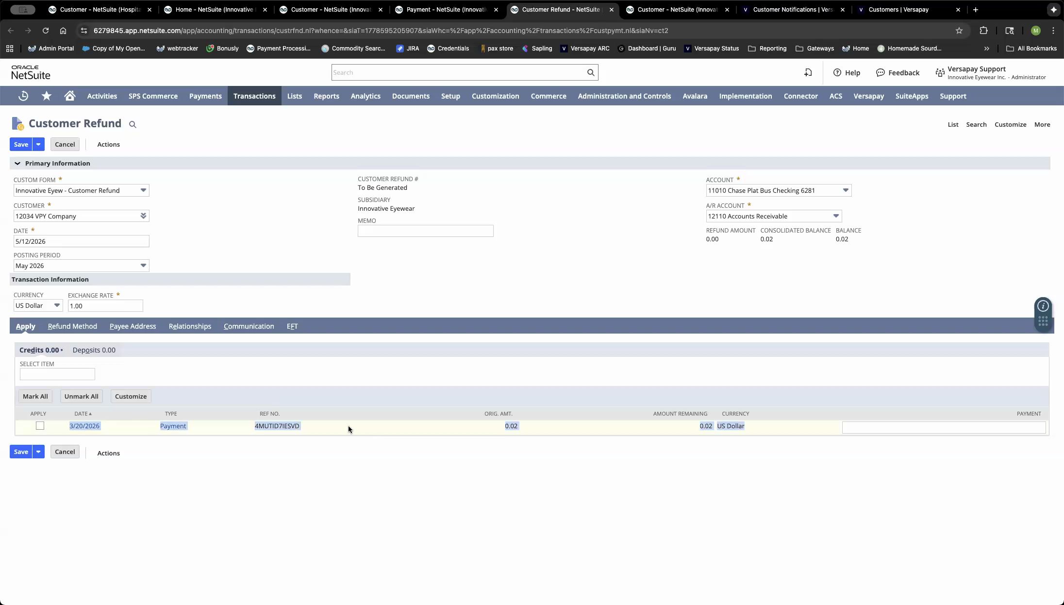Click the Customer Refund record search icon
This screenshot has height=605, width=1064.
point(133,125)
